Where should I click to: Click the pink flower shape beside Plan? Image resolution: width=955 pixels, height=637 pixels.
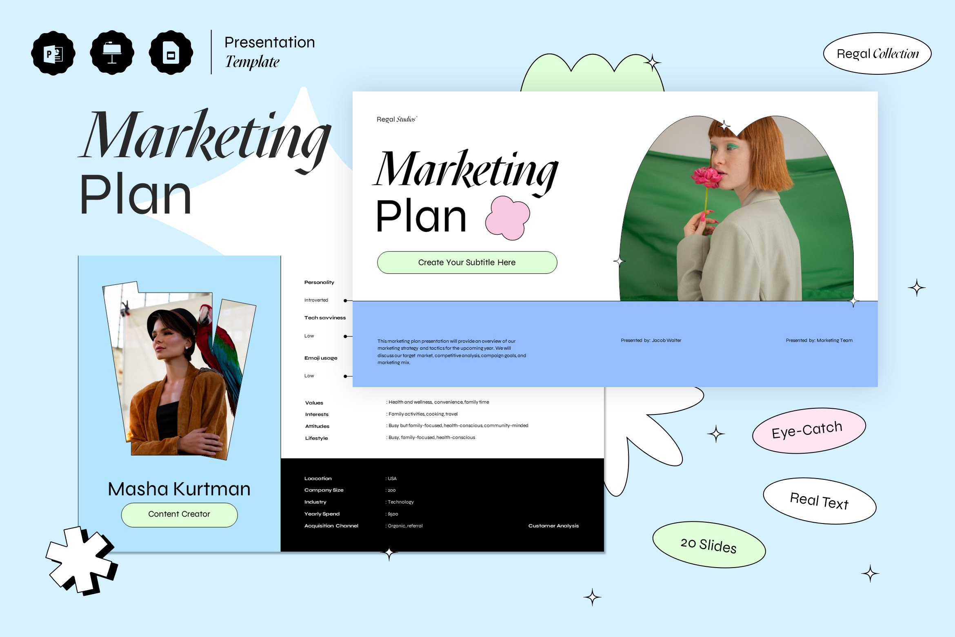pos(507,217)
